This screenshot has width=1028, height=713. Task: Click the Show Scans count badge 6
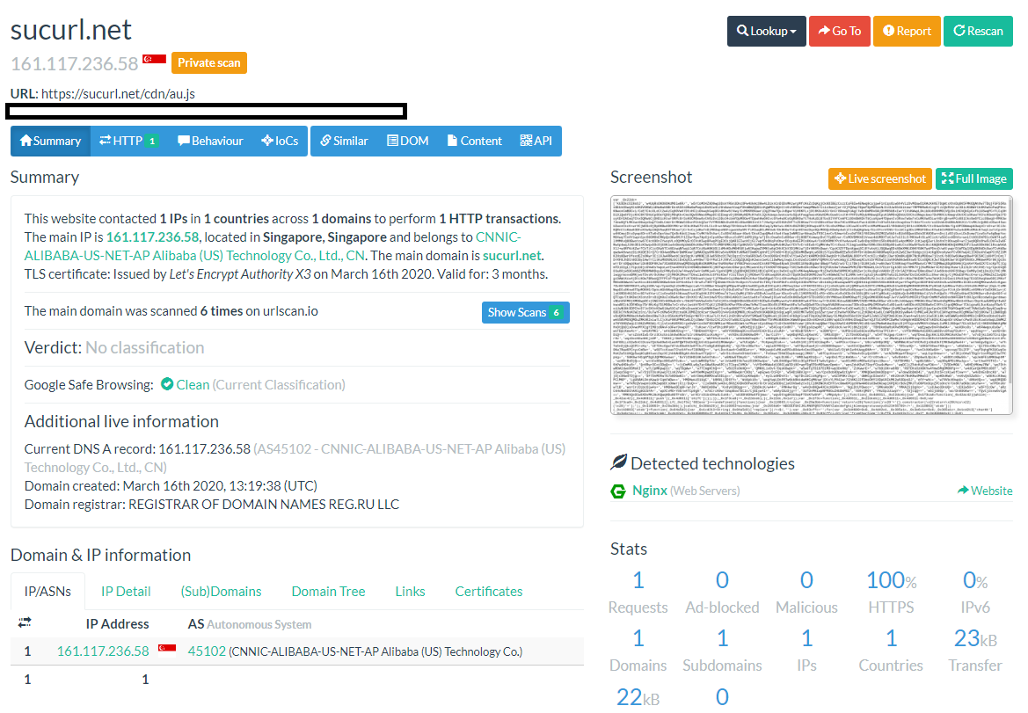[x=556, y=313]
